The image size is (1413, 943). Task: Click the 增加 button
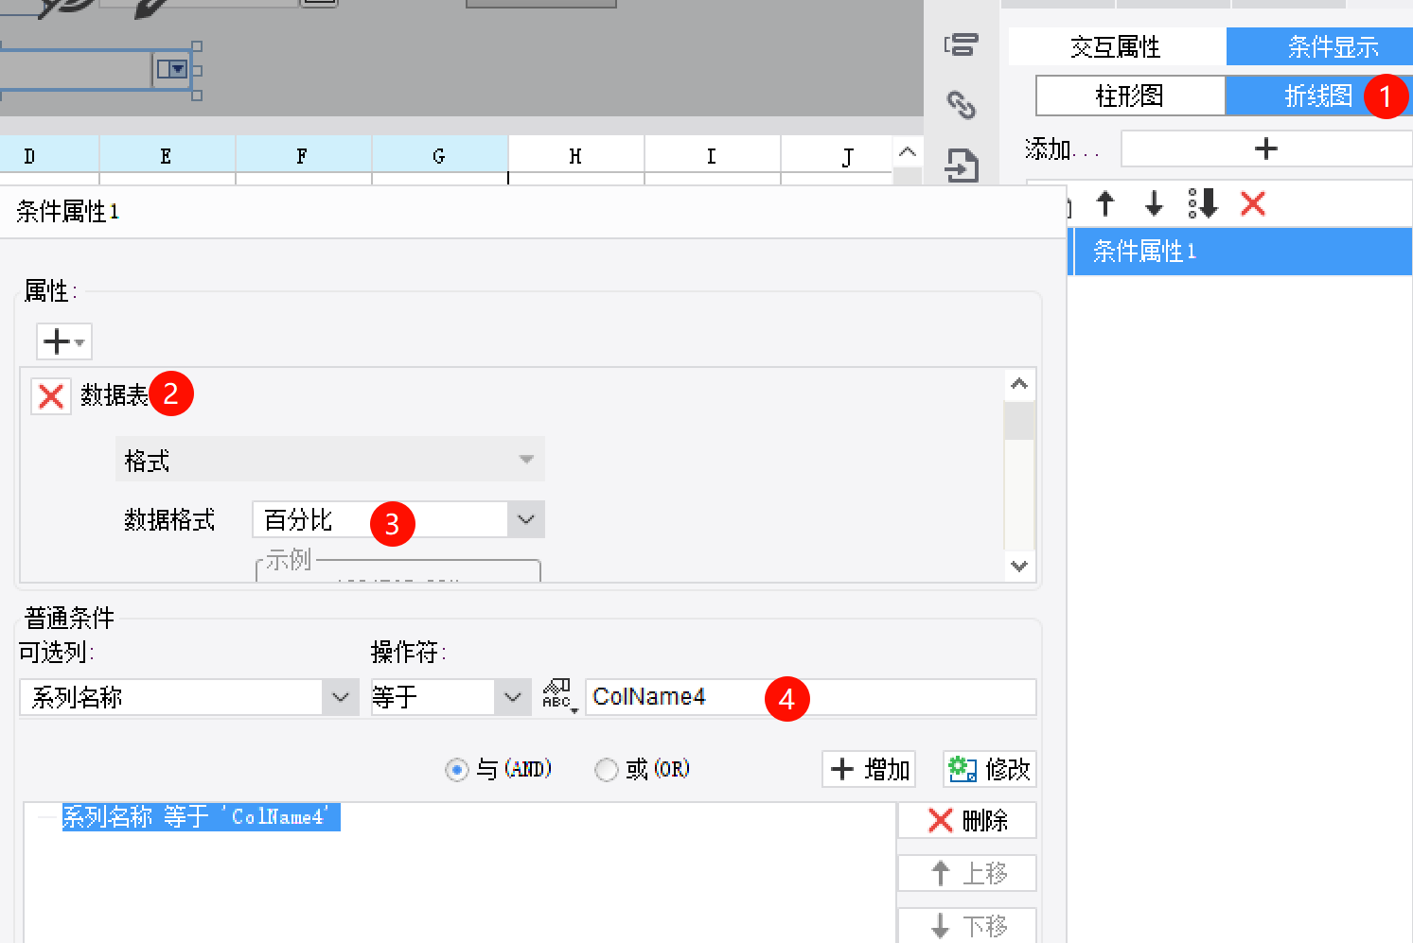869,769
